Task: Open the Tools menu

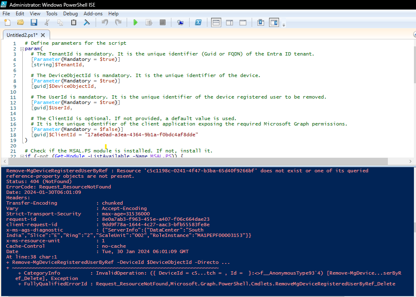Action: pos(51,14)
